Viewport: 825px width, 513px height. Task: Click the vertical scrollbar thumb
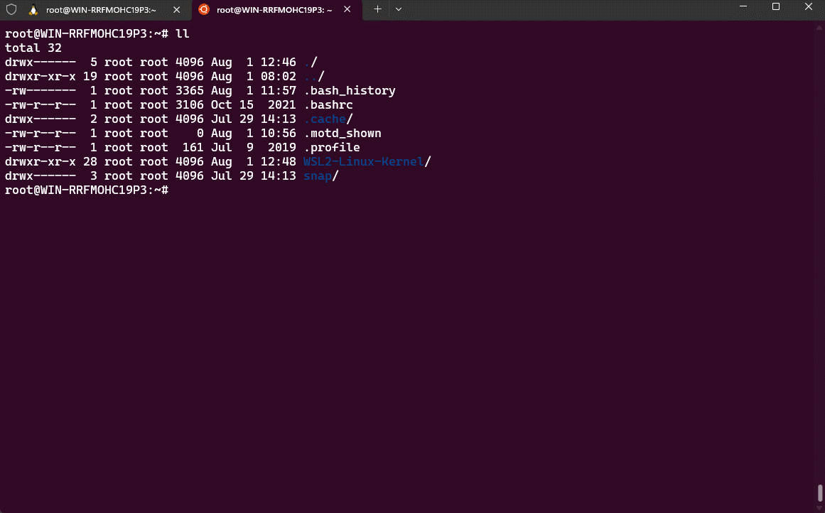point(819,493)
